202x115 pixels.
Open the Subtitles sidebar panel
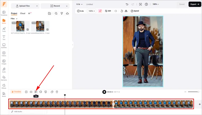[x=4, y=46]
